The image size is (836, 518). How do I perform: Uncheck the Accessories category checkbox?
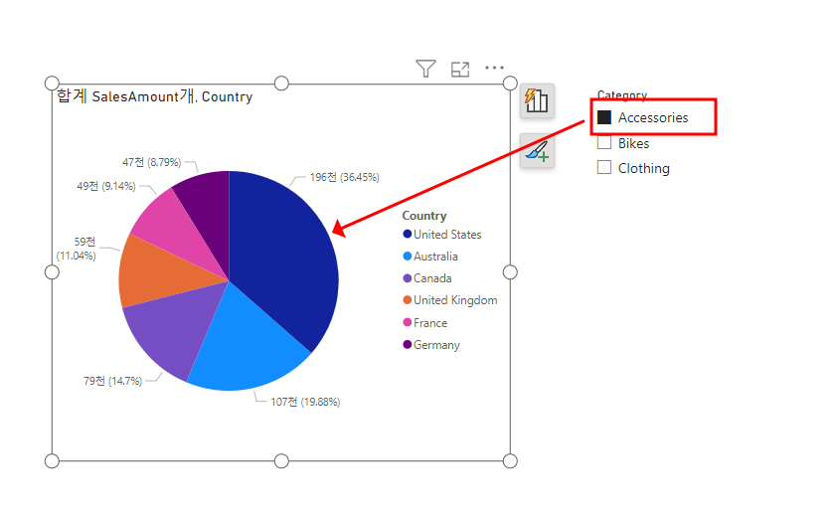click(604, 117)
